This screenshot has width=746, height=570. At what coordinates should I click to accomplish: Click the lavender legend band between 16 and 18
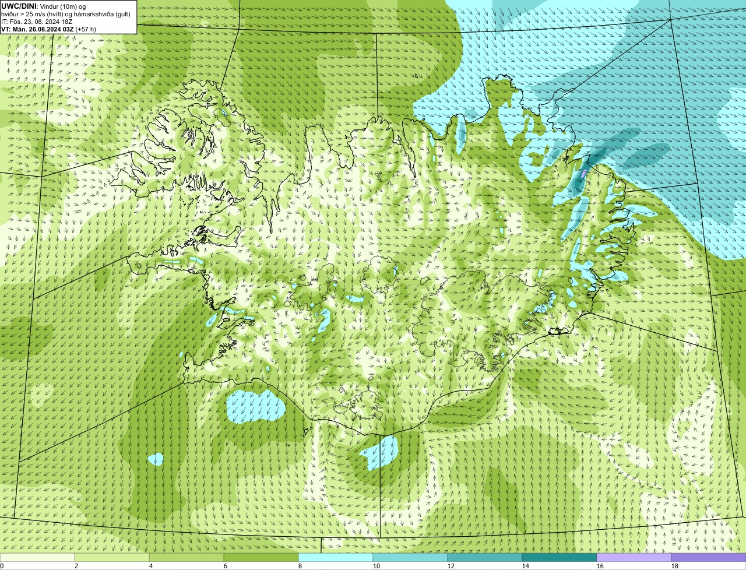[634, 558]
